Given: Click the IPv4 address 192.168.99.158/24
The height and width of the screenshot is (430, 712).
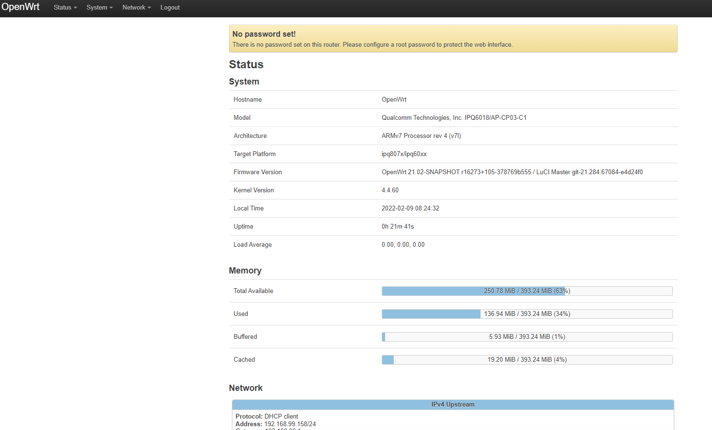Looking at the screenshot, I should pos(290,424).
